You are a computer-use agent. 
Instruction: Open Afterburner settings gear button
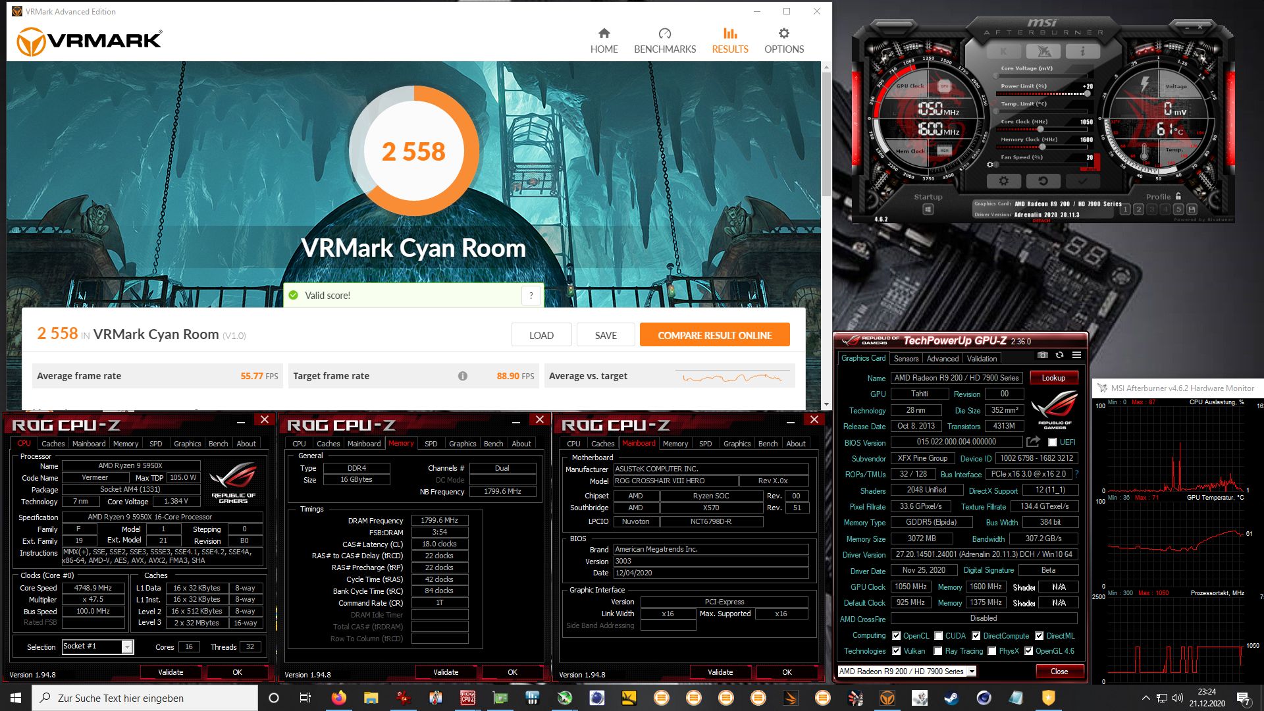1003,180
